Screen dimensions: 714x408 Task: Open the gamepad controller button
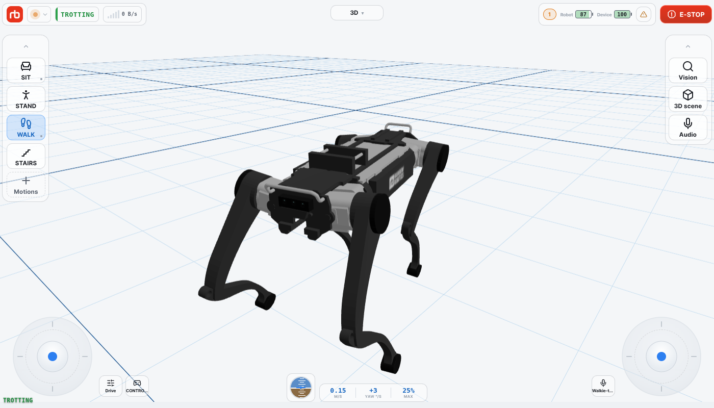(137, 386)
